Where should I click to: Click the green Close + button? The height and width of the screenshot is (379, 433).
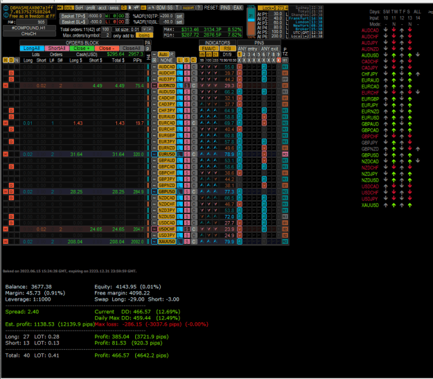coord(82,49)
